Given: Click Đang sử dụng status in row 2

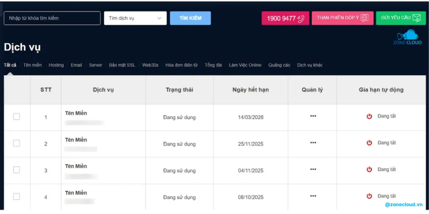Looking at the screenshot, I should [x=179, y=144].
